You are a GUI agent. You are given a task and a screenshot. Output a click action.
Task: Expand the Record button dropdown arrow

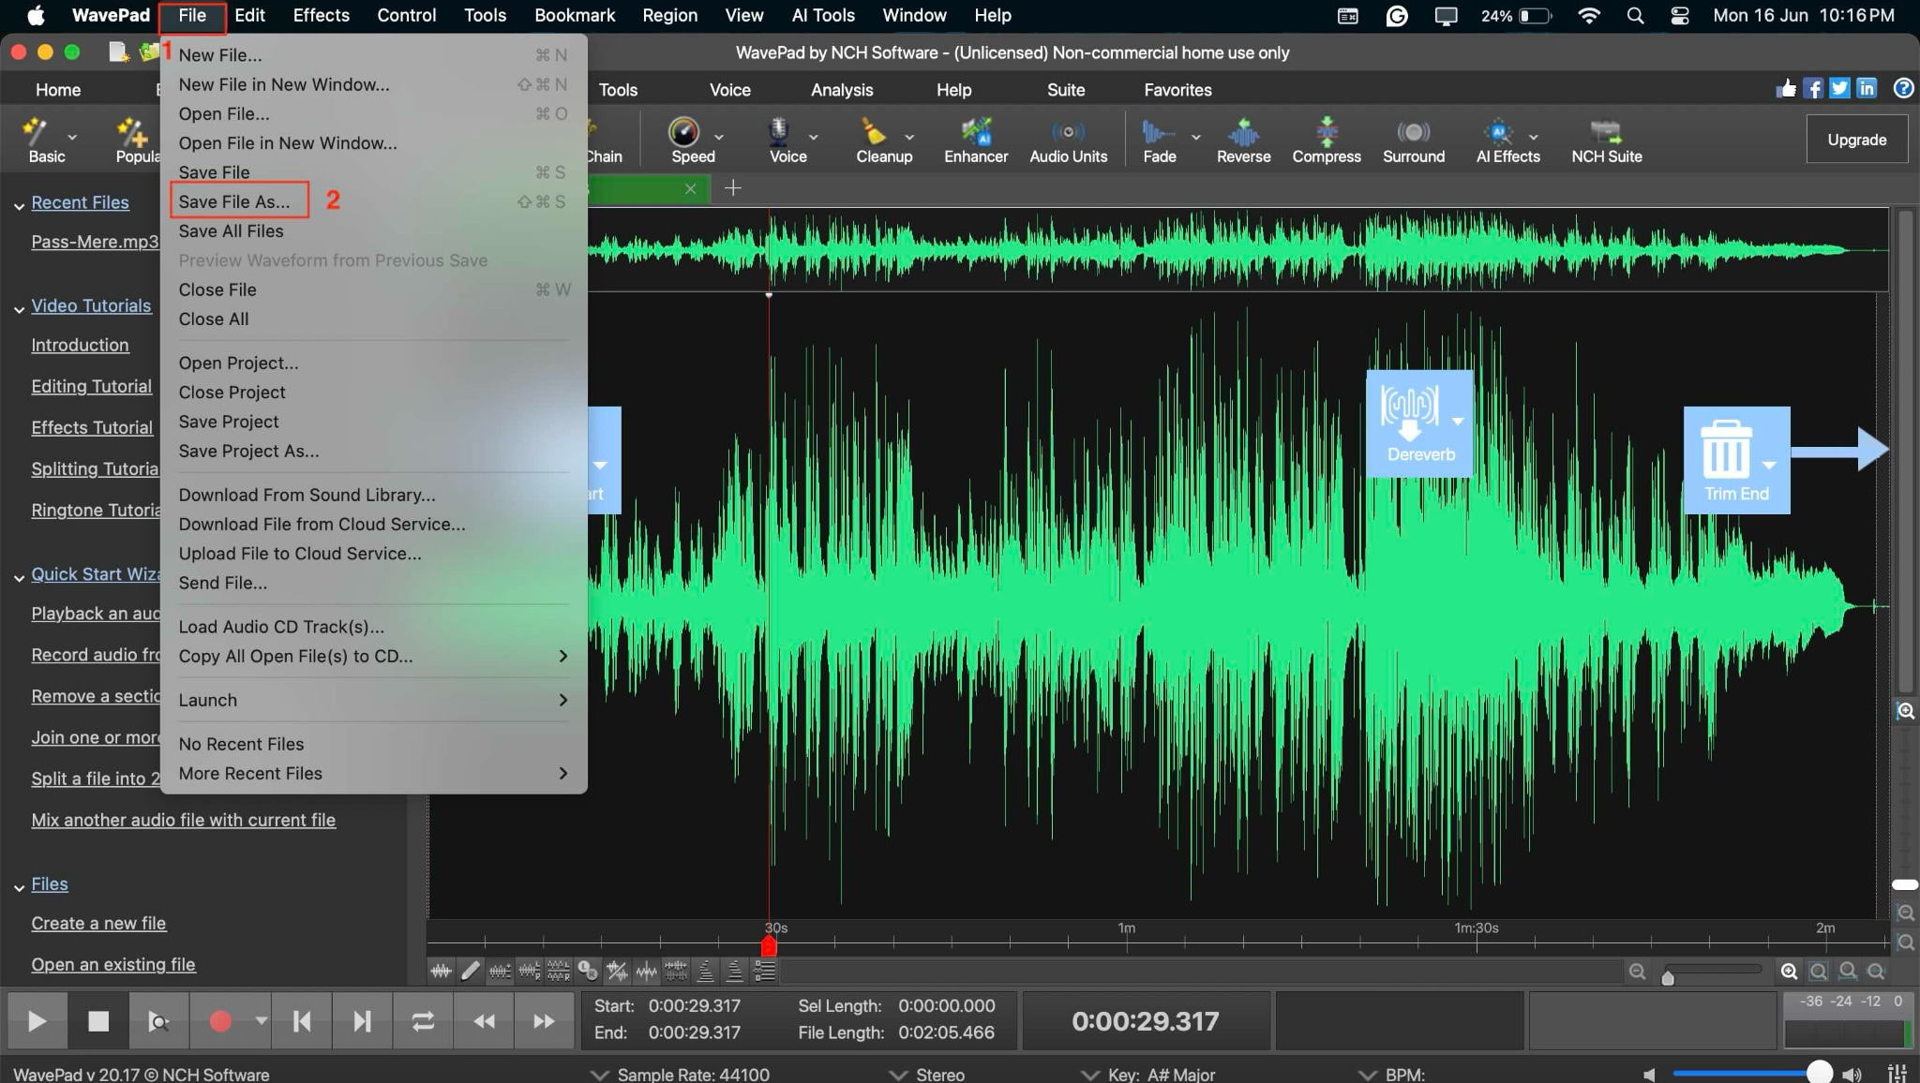(x=261, y=1021)
